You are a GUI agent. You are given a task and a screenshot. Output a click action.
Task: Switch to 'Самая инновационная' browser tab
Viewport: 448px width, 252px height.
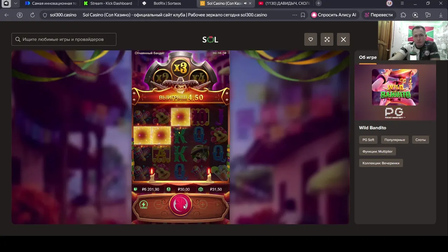(x=50, y=3)
